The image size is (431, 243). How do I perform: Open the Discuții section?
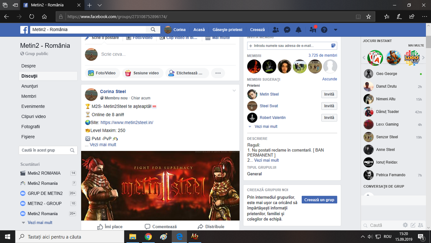point(48,76)
